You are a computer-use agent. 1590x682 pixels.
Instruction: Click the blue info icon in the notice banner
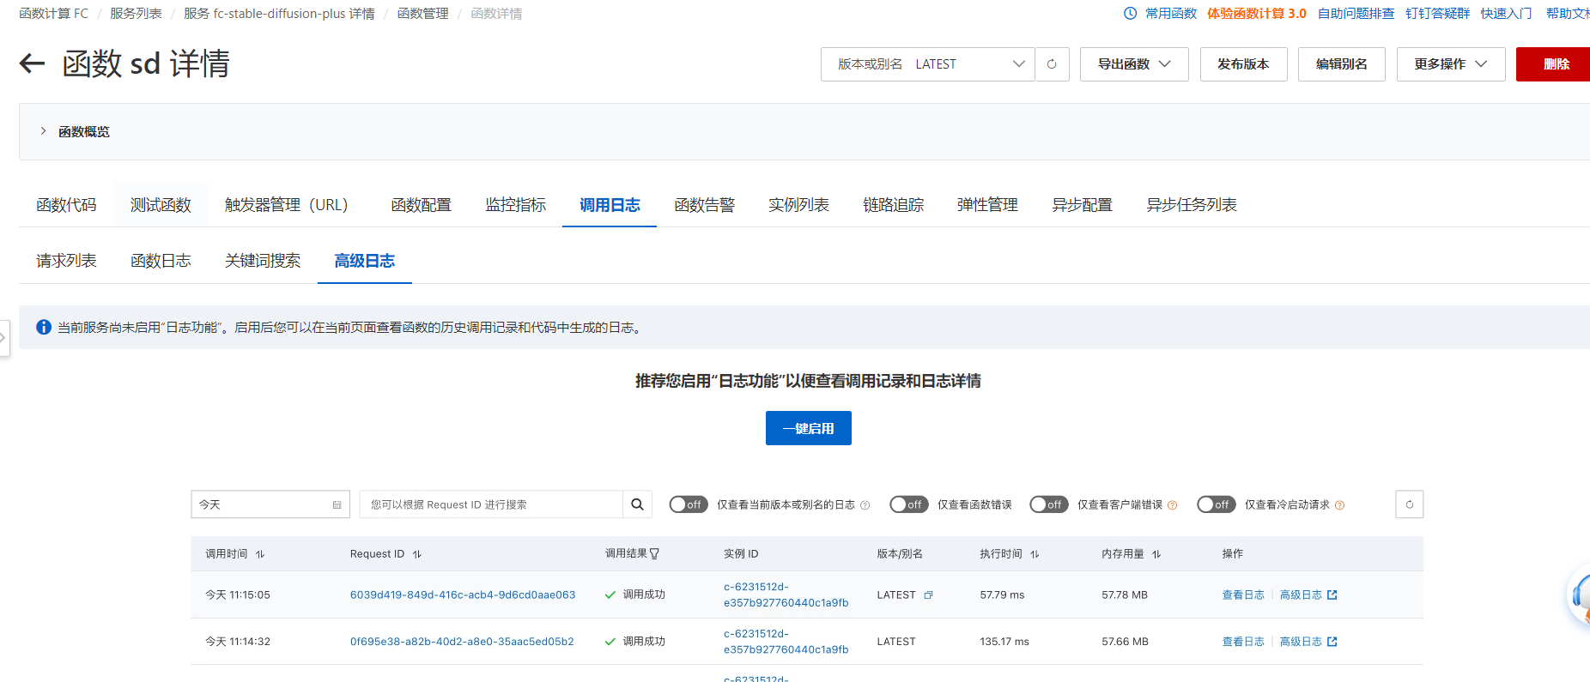(44, 328)
